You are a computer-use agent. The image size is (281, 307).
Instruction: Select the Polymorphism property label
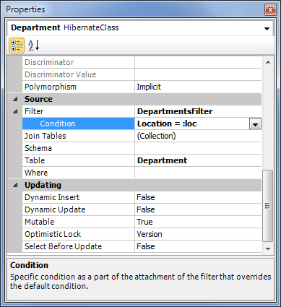tap(51, 87)
